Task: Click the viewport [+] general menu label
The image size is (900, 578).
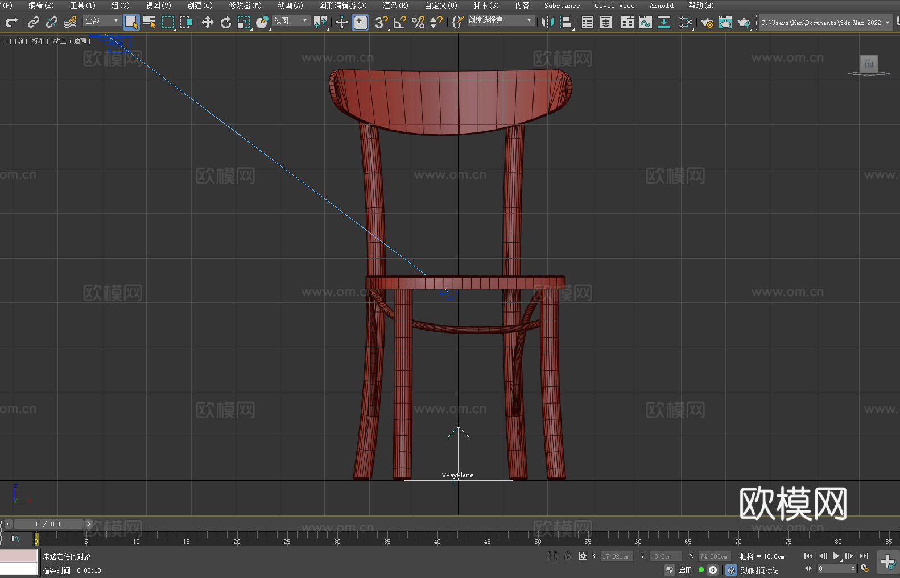Action: click(x=7, y=41)
